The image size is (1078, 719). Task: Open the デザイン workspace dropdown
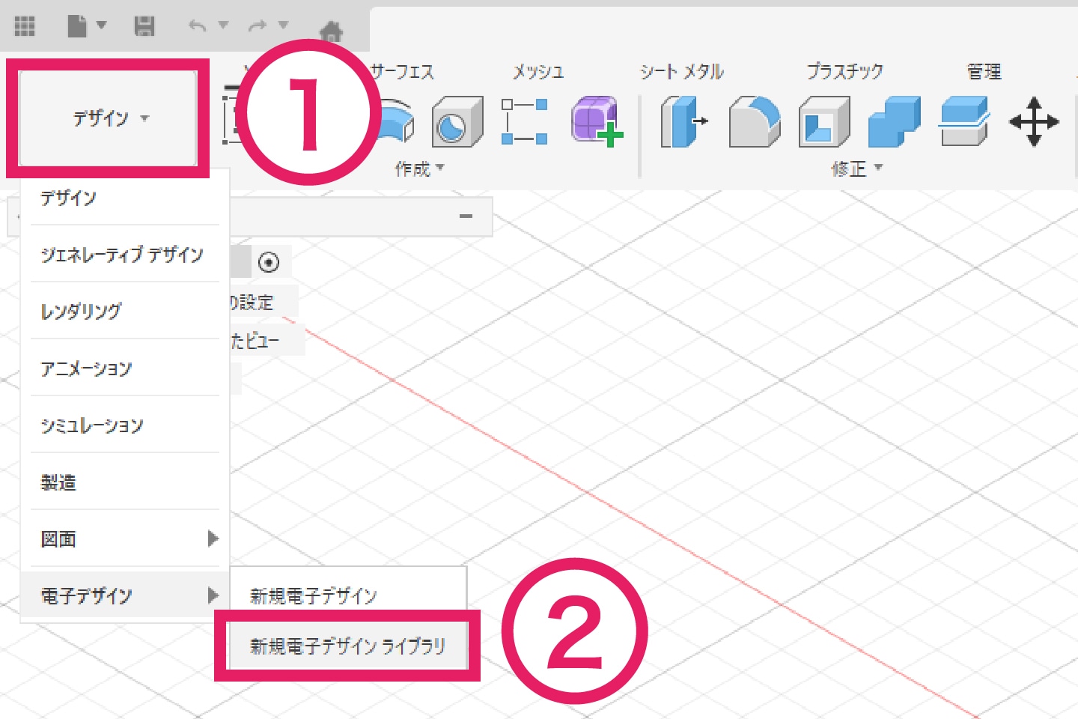coord(109,118)
